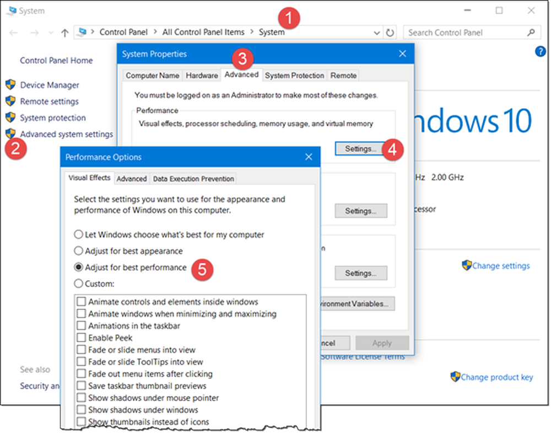Image resolution: width=551 pixels, height=433 pixels.
Task: Click Security link under See also
Action: [x=40, y=386]
